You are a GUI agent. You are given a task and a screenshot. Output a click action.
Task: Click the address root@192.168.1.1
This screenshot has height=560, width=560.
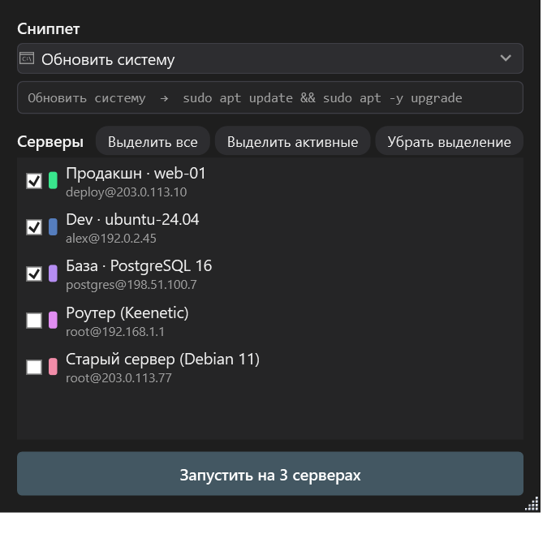115,332
